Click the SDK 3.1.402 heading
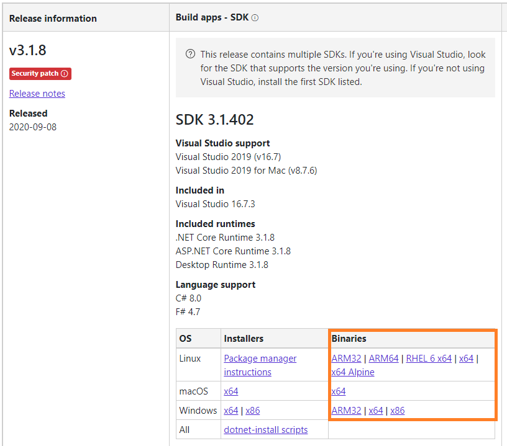 (215, 120)
